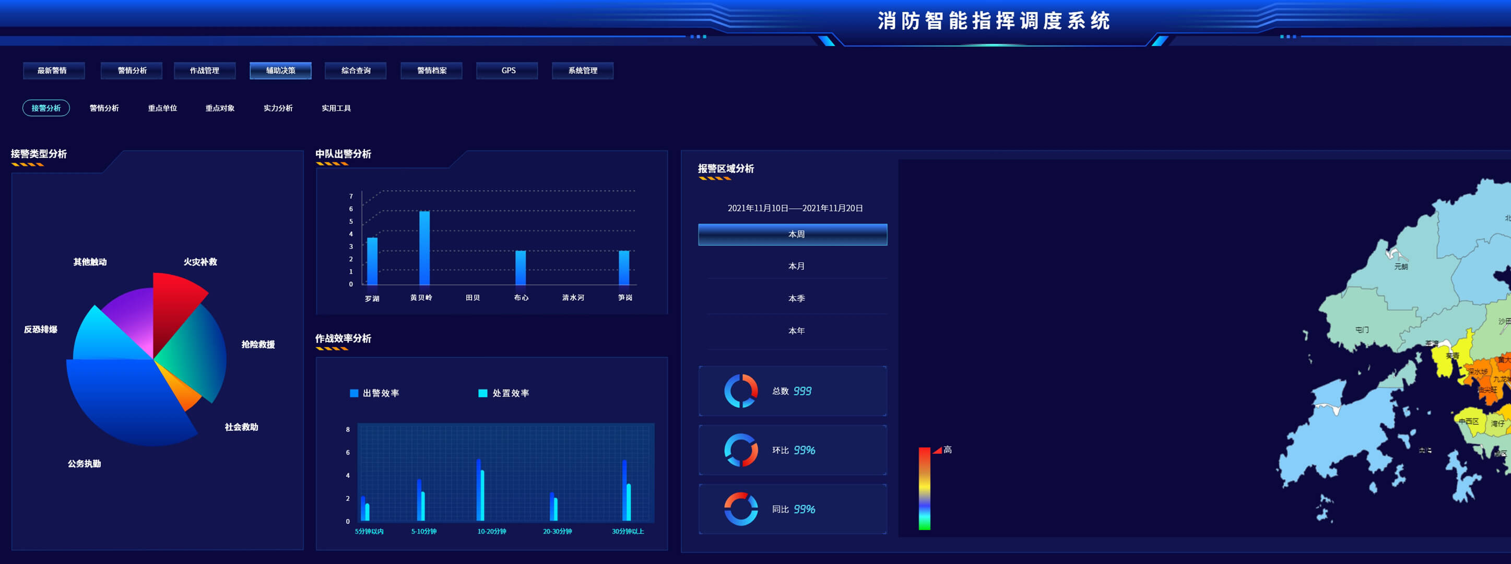Toggle the 处置效率 legend square

coord(483,393)
